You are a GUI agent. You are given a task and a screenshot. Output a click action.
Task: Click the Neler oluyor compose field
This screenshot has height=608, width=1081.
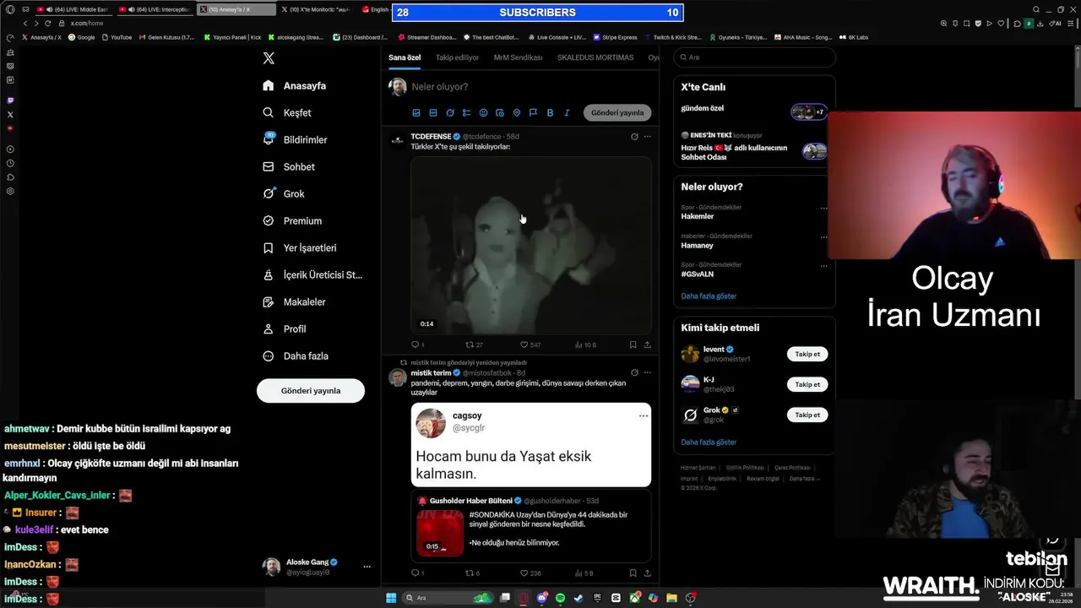point(530,86)
